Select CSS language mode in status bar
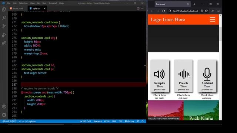 120,122
